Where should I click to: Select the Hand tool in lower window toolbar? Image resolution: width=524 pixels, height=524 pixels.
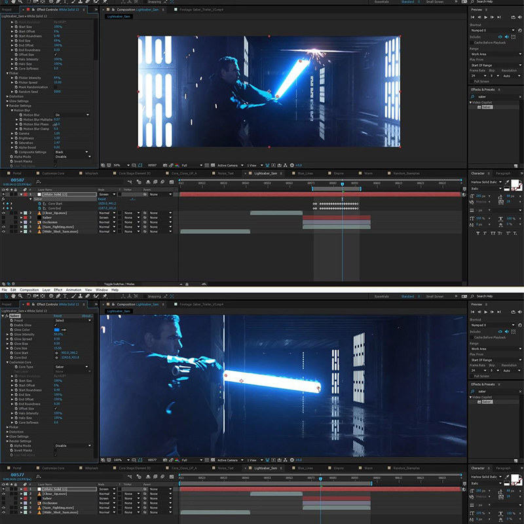point(13,296)
